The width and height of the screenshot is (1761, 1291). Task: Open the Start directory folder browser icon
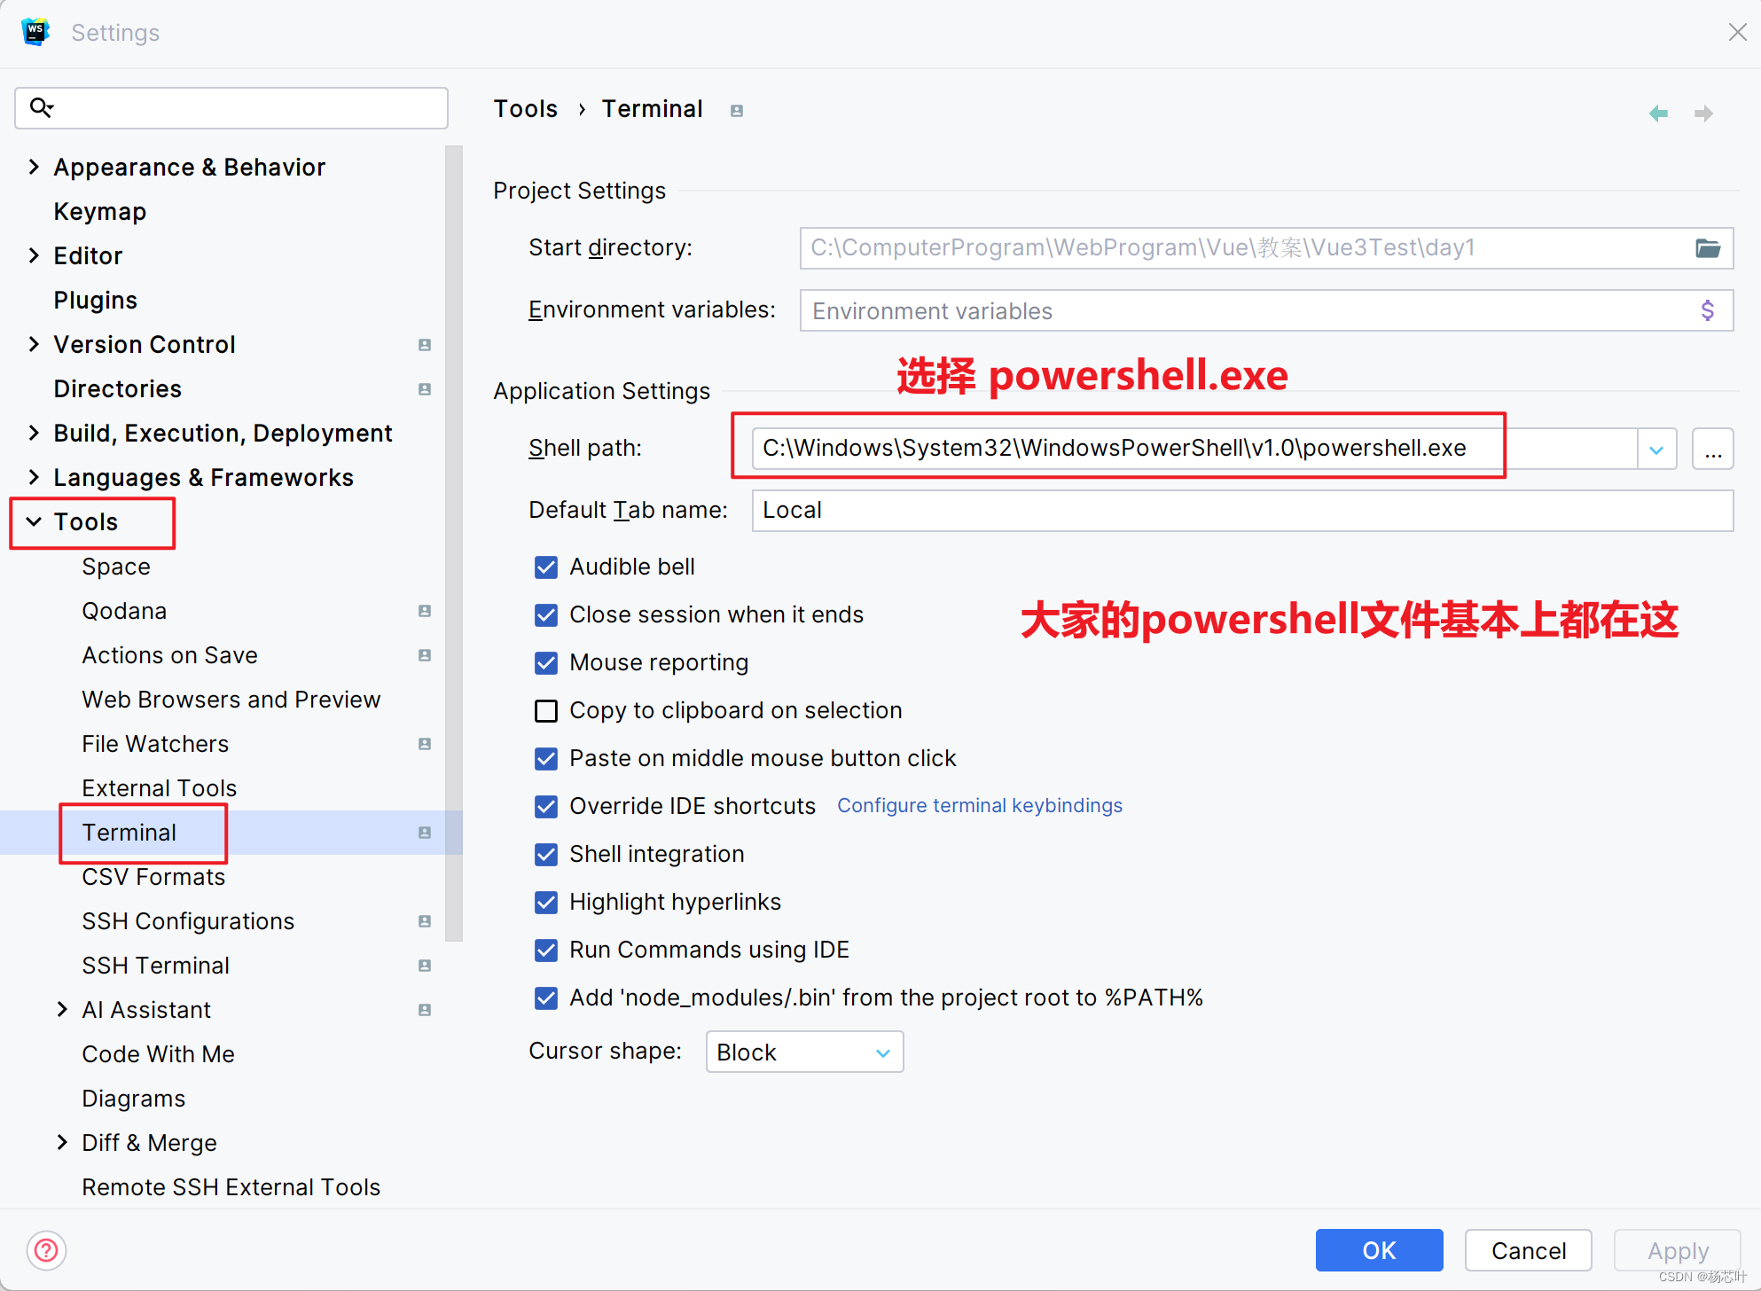coord(1708,248)
